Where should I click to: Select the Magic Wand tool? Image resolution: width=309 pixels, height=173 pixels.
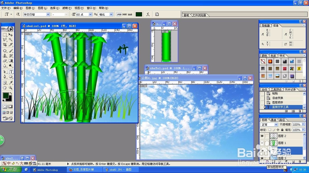click(x=11, y=40)
